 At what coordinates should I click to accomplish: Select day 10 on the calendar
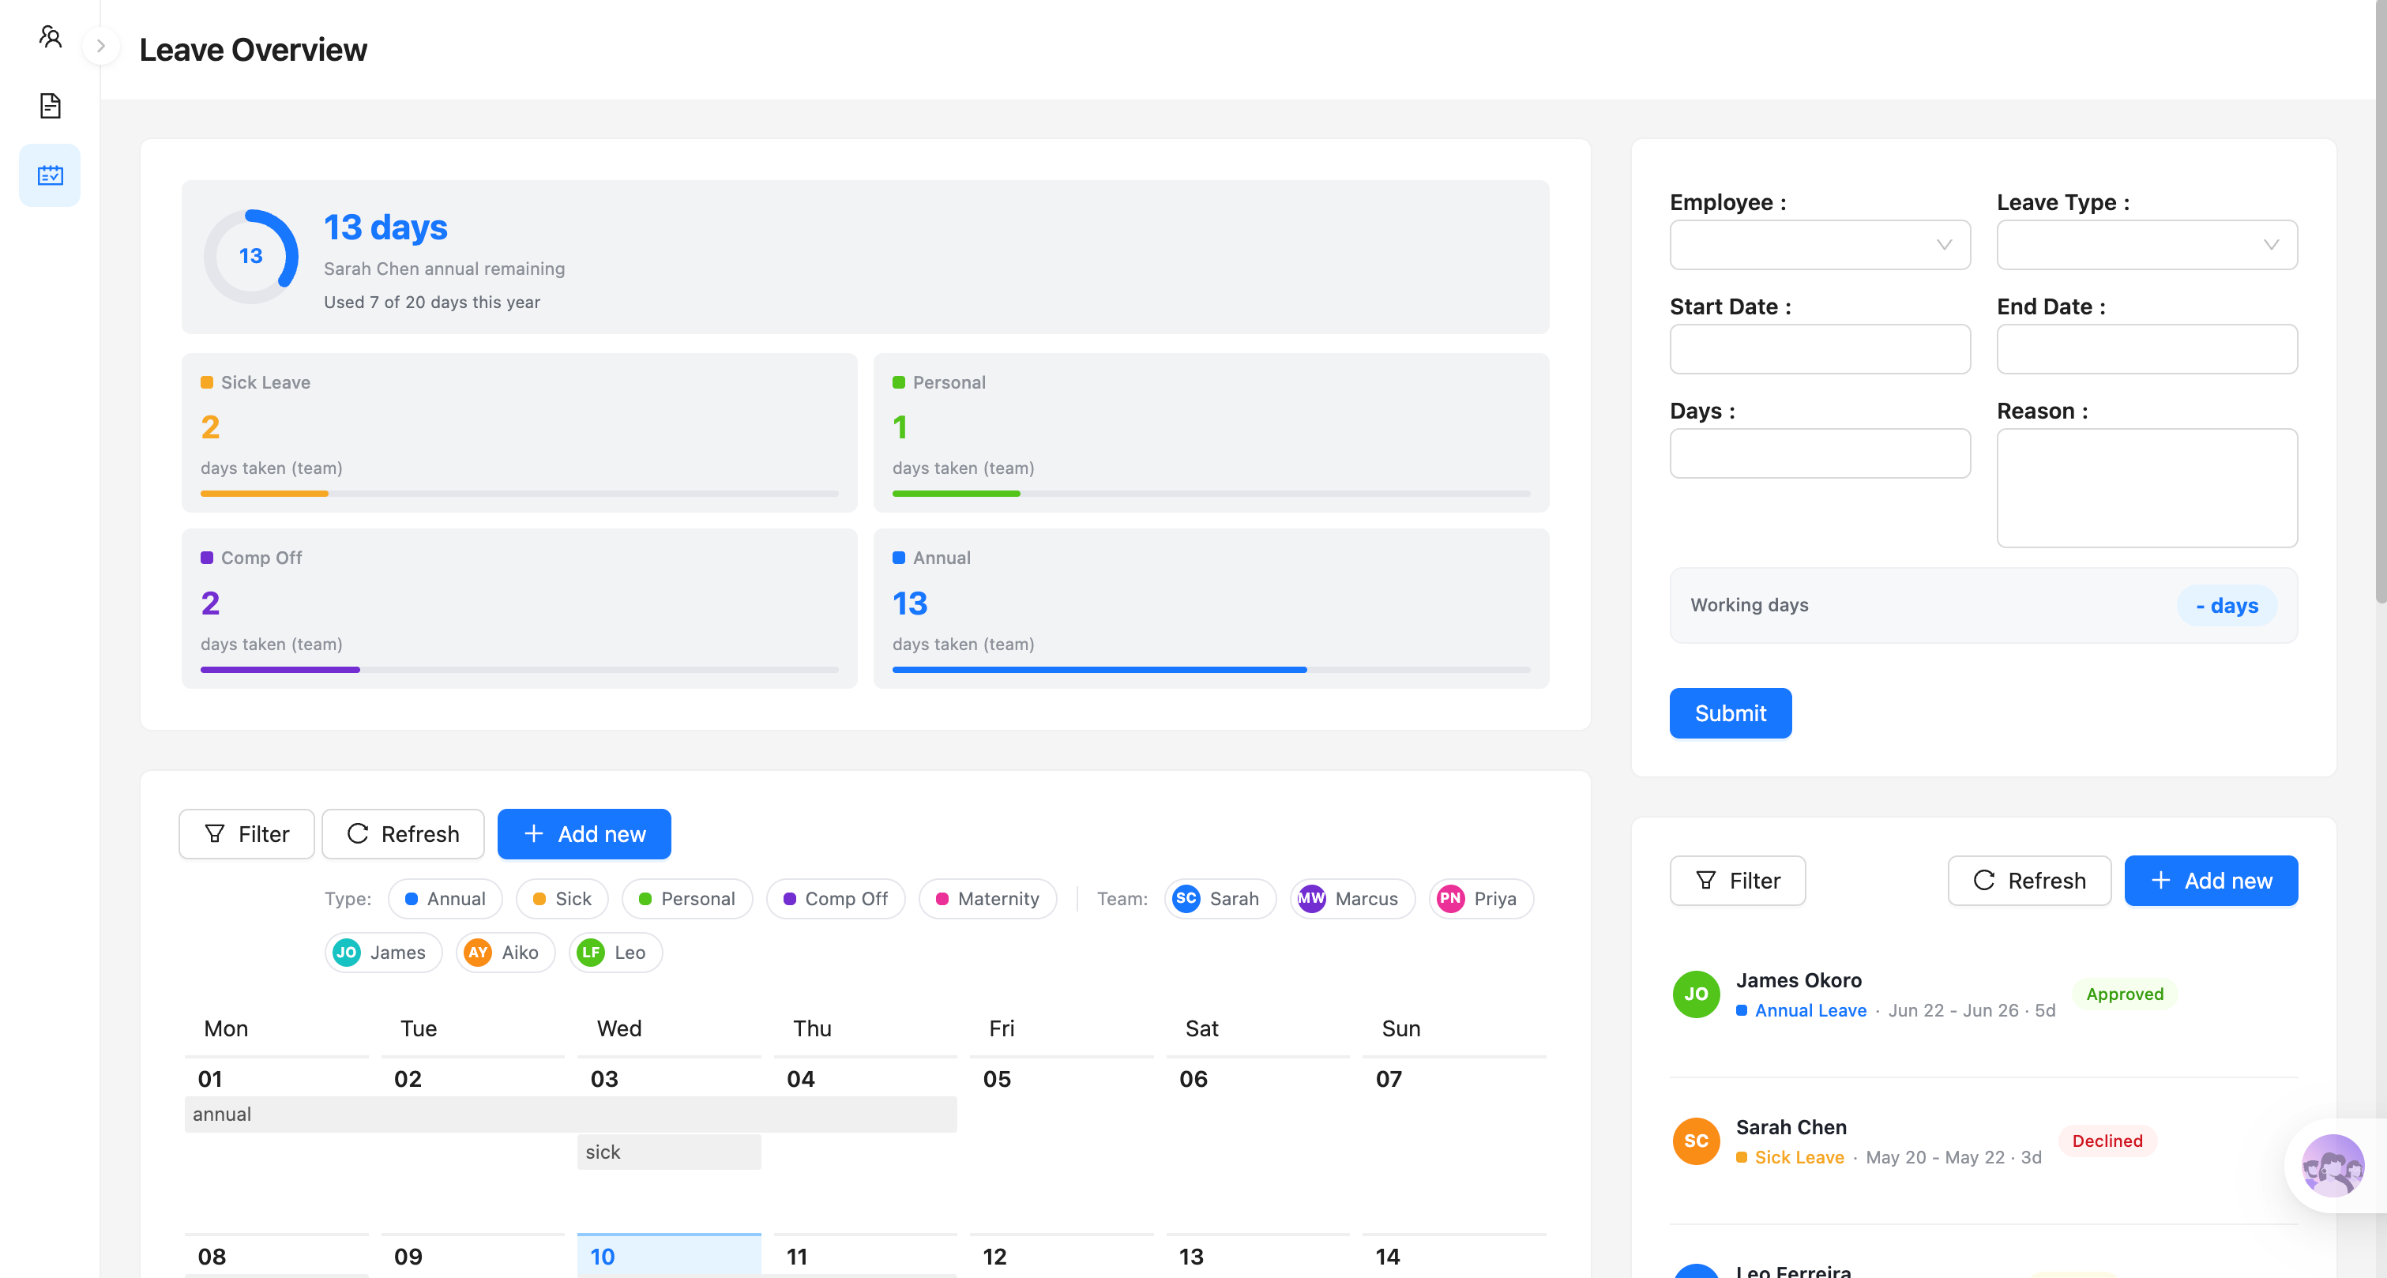(x=668, y=1256)
